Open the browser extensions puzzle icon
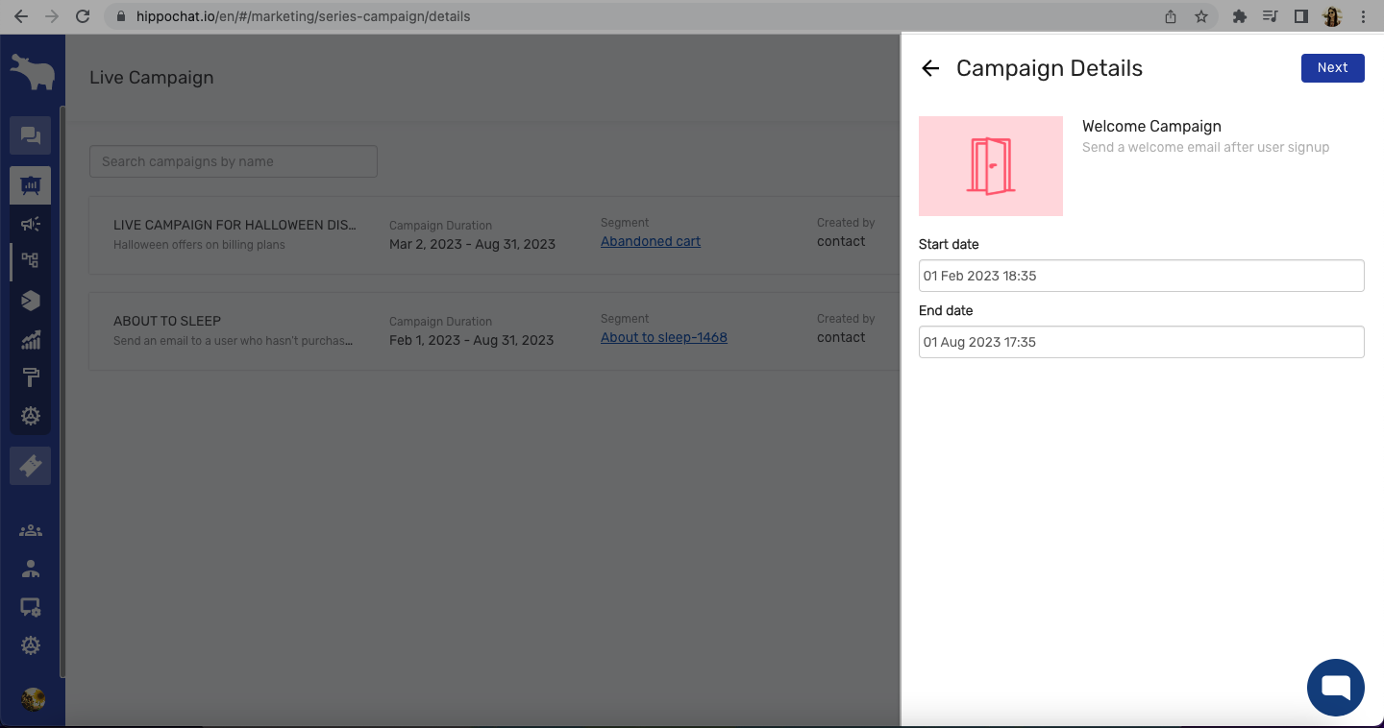Image resolution: width=1384 pixels, height=728 pixels. [x=1239, y=16]
